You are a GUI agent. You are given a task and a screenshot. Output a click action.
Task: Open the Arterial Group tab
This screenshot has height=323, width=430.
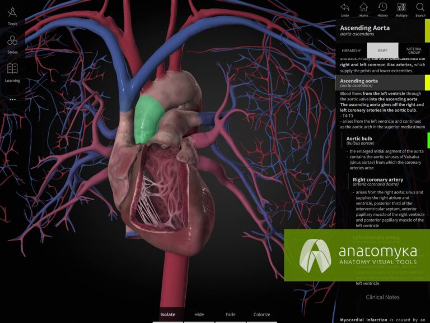click(414, 50)
